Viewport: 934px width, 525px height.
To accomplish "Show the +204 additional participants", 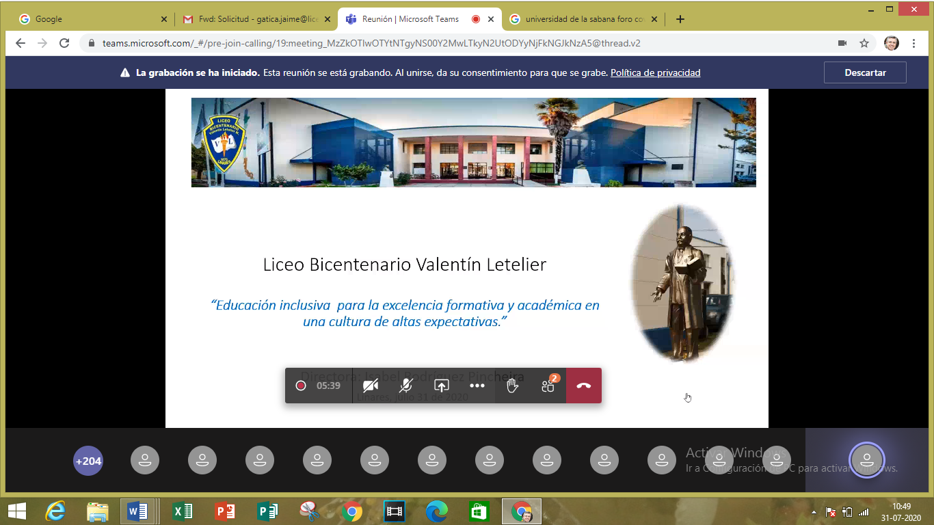I will (88, 461).
